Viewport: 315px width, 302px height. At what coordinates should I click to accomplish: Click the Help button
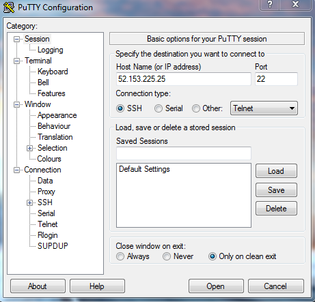coord(97,286)
